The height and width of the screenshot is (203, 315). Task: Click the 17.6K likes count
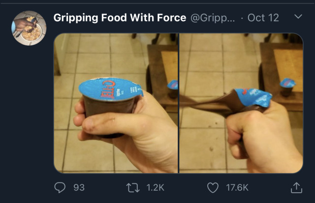[x=237, y=188]
